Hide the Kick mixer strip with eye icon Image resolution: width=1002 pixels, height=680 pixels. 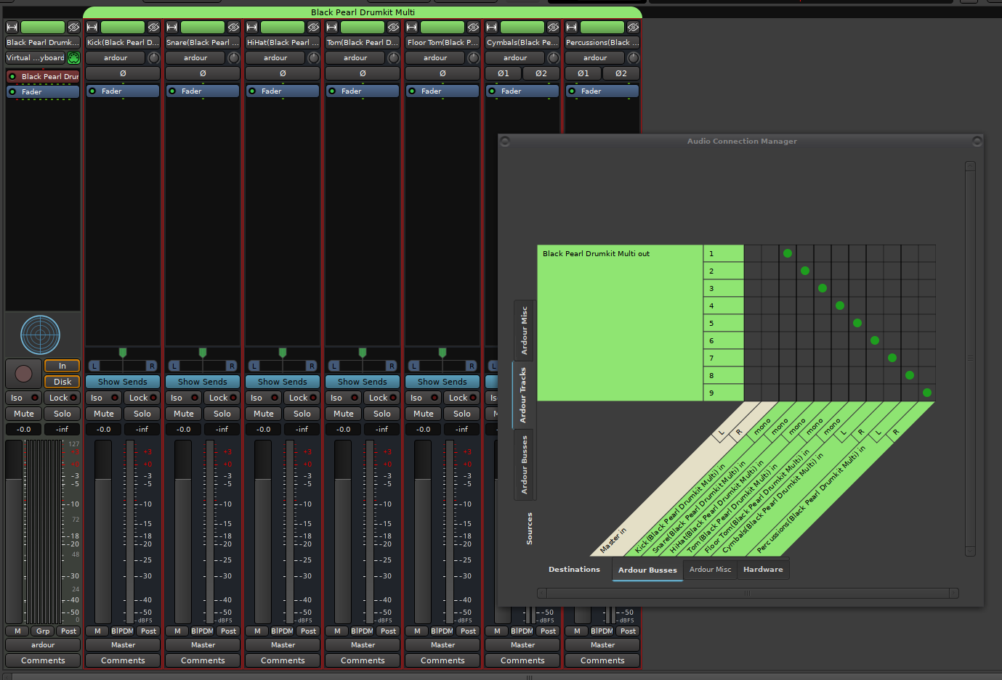(x=153, y=27)
